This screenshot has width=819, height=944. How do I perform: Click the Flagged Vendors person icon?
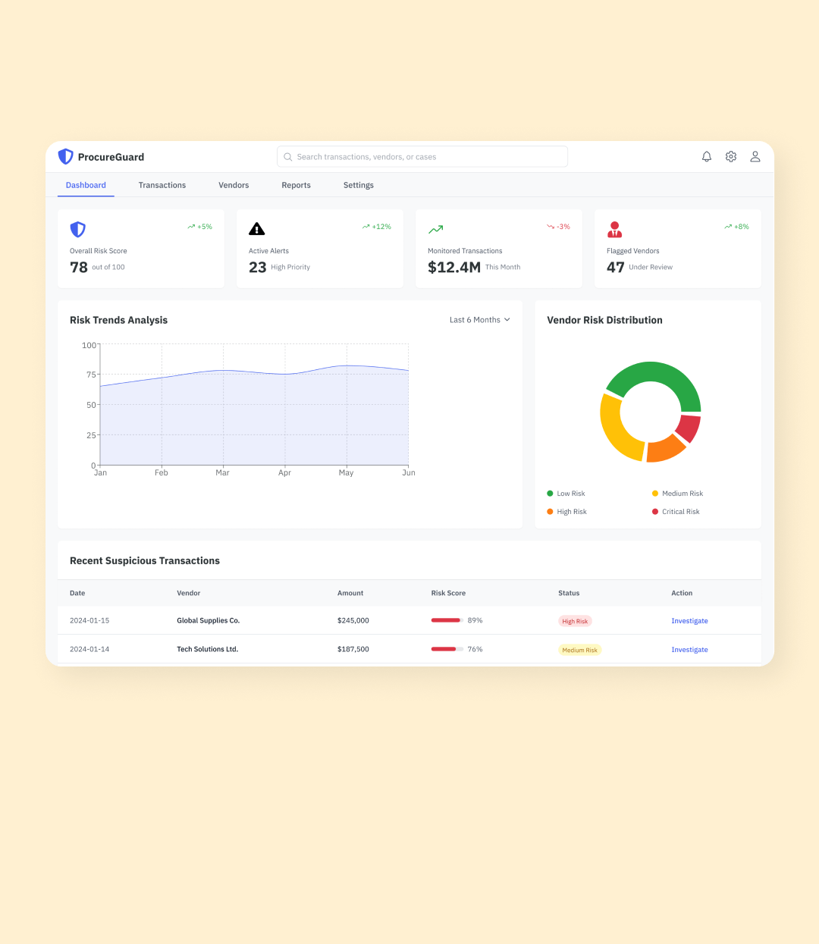615,229
